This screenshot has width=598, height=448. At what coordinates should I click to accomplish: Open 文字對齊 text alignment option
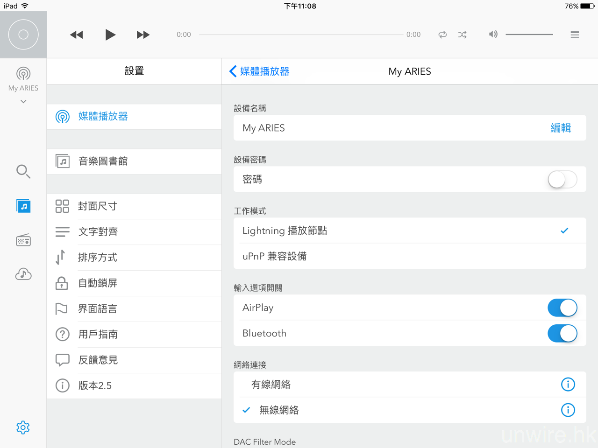pos(134,232)
